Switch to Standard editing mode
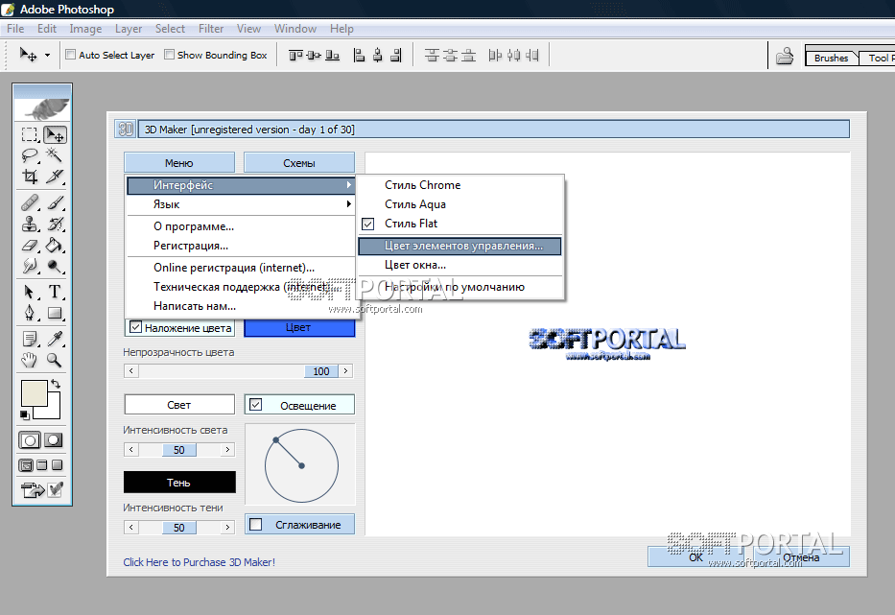This screenshot has width=895, height=615. [30, 440]
